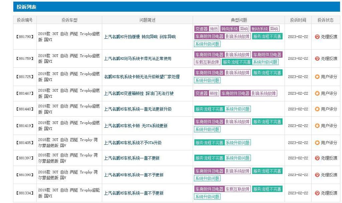
Task: Click the 用户评分 star icon for complaint 881725
Action: tap(317, 77)
